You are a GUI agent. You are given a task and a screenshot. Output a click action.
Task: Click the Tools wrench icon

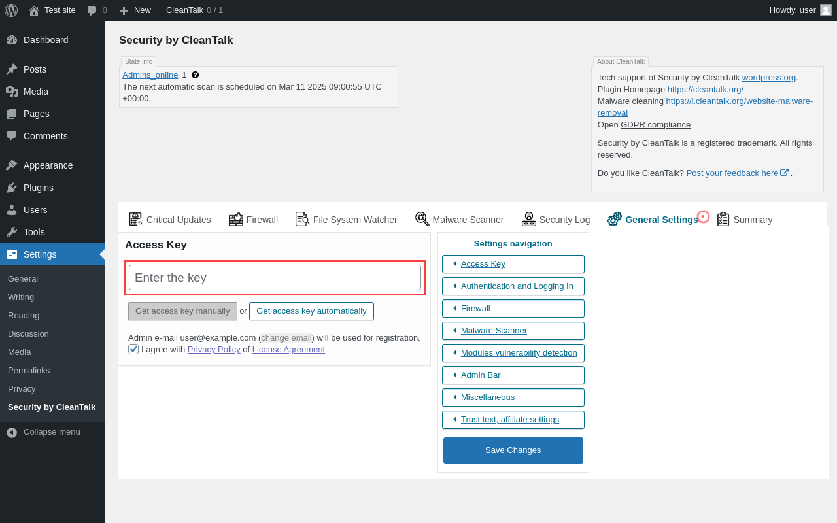click(x=12, y=232)
